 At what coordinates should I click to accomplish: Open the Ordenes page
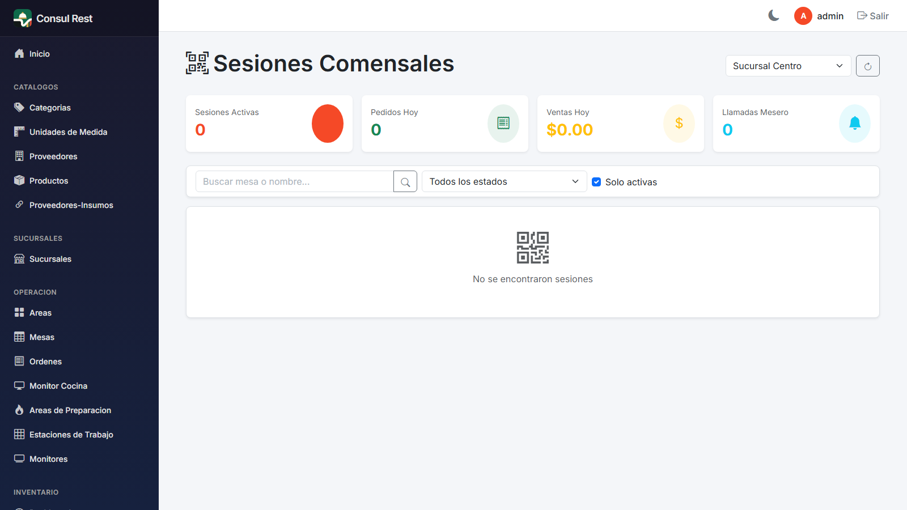pos(79,362)
